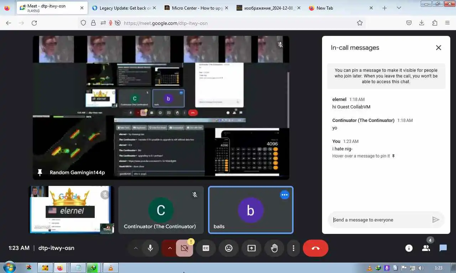Close the Legacy Update tab
The height and width of the screenshot is (273, 456).
[x=154, y=8]
